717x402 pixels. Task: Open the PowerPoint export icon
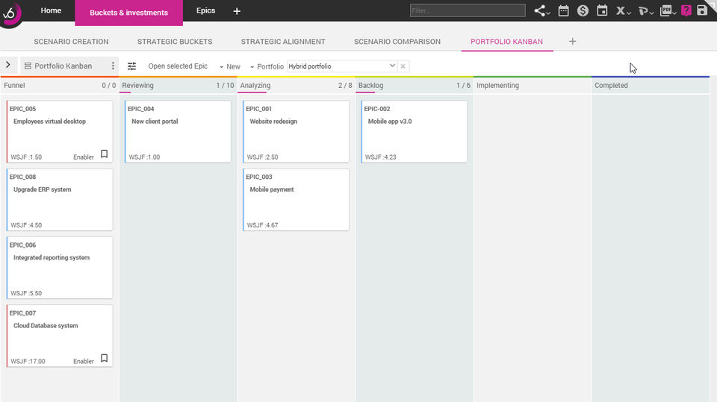[645, 10]
